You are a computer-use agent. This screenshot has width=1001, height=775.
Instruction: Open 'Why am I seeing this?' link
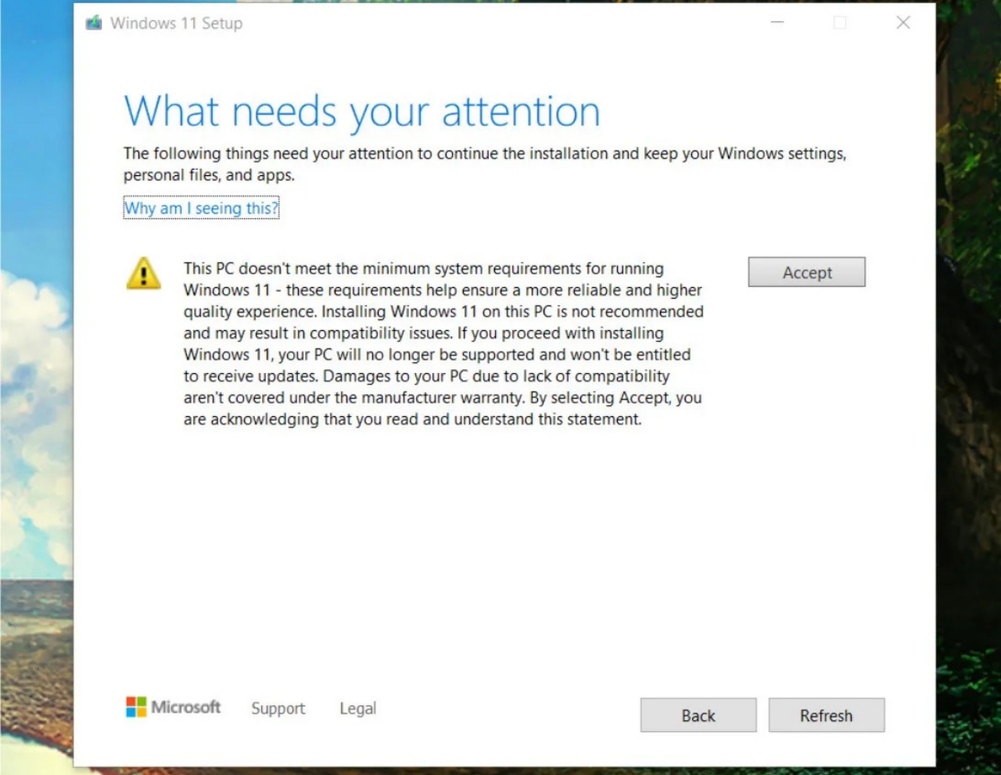click(x=201, y=208)
